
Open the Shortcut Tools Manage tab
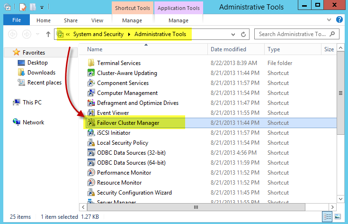(132, 20)
